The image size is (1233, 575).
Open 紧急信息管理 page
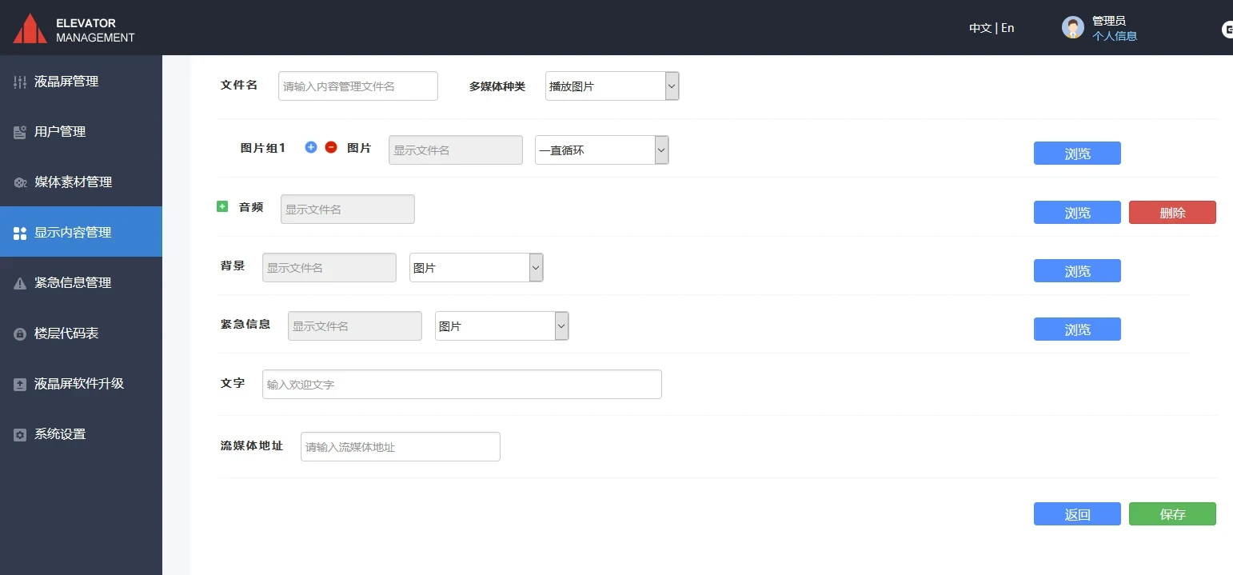pos(81,283)
